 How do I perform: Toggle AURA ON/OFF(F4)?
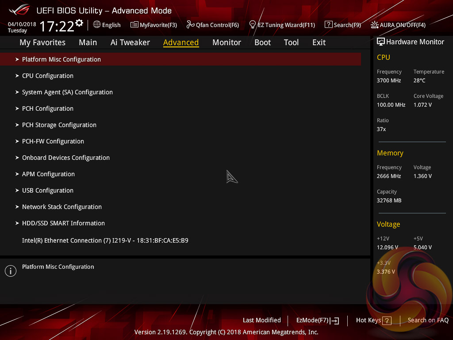pos(398,25)
